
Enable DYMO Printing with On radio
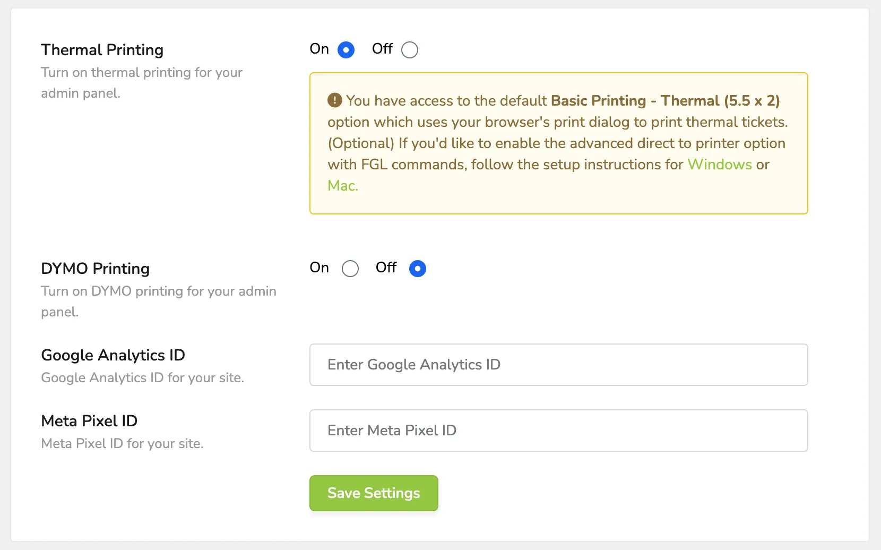350,269
